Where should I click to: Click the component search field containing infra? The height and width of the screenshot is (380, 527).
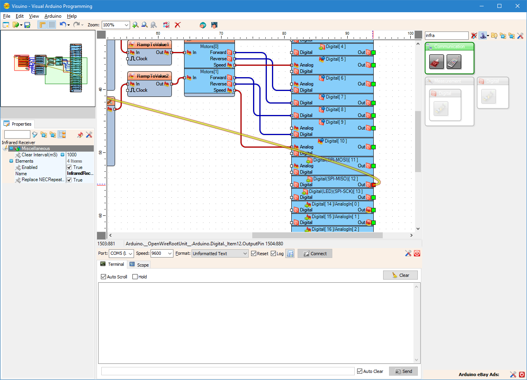(x=446, y=35)
